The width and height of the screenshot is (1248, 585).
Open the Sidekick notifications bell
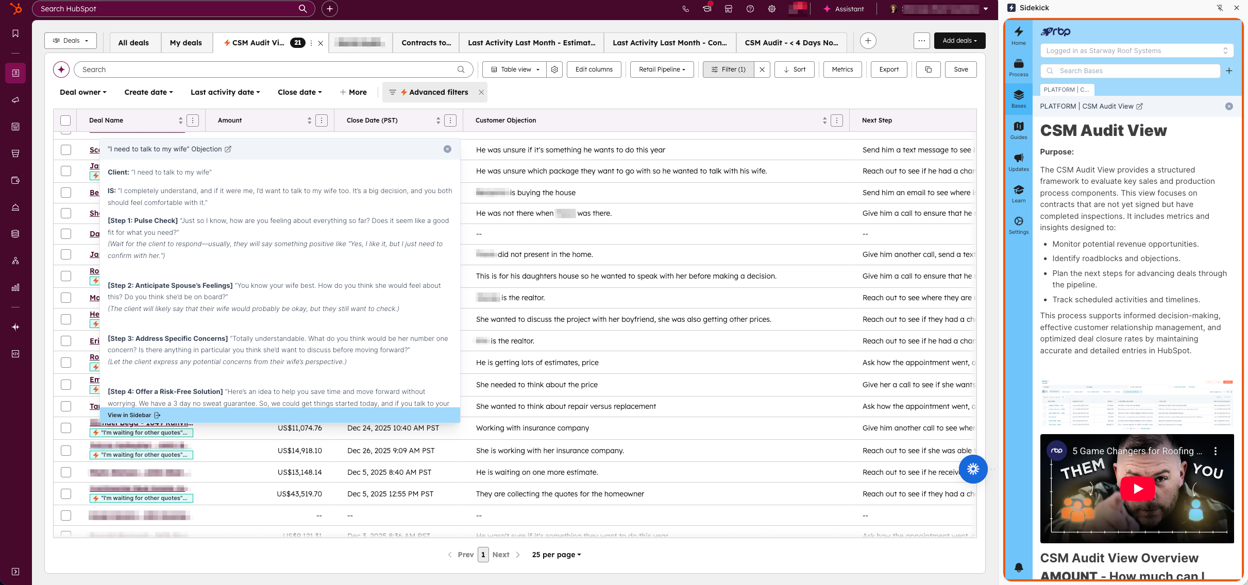click(x=1018, y=567)
